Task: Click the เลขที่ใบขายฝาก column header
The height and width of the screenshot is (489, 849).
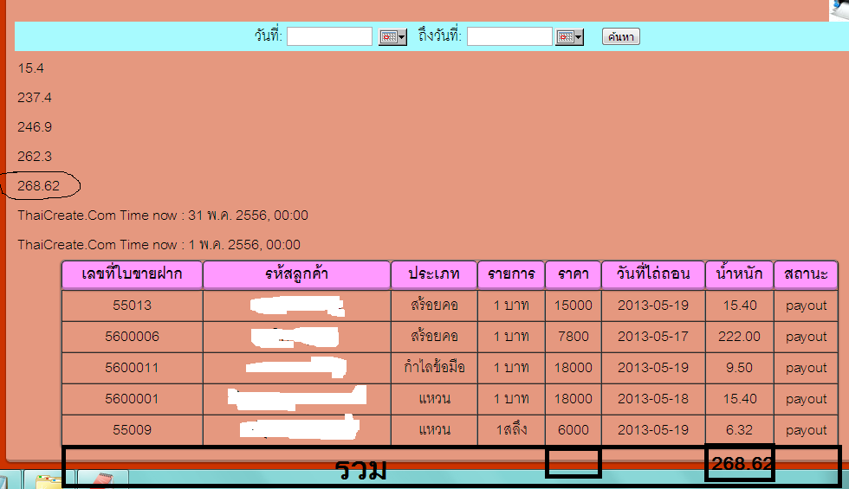Action: click(132, 274)
